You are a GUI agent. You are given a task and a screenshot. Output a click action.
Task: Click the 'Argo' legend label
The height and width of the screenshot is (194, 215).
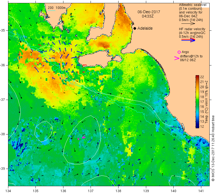pos(185,52)
